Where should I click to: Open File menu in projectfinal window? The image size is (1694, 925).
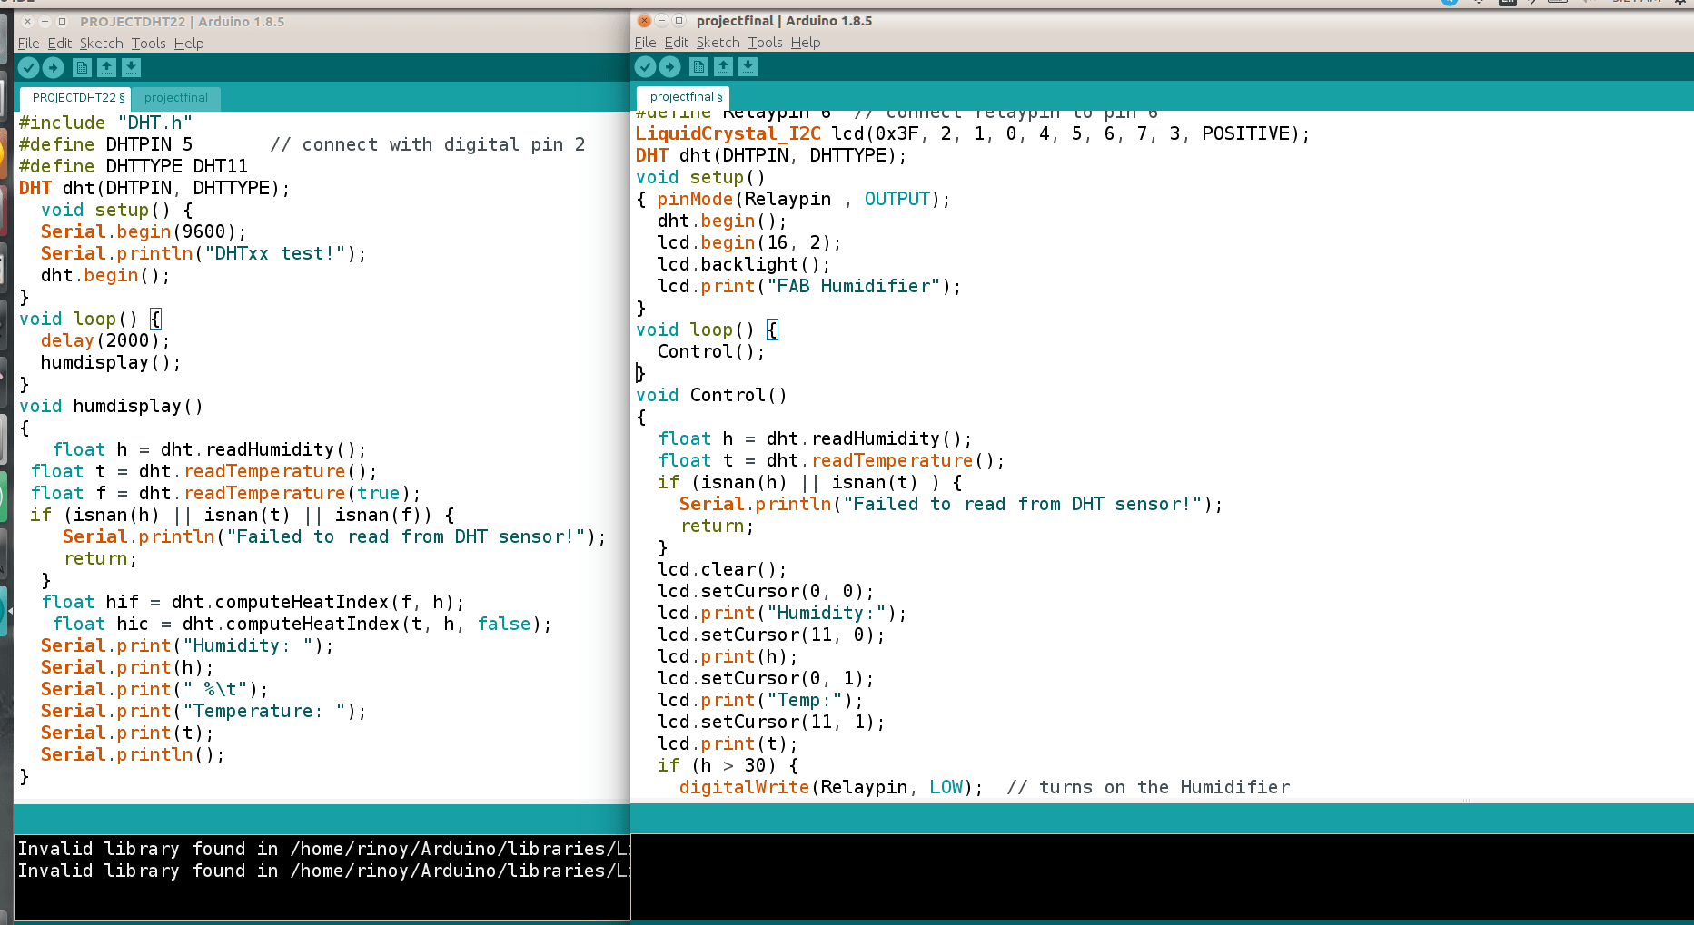[x=645, y=43]
